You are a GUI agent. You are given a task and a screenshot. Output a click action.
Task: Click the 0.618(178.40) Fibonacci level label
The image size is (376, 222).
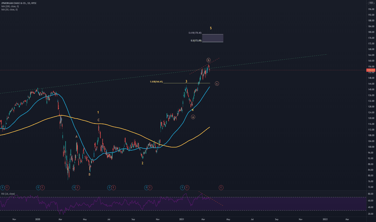195,33
